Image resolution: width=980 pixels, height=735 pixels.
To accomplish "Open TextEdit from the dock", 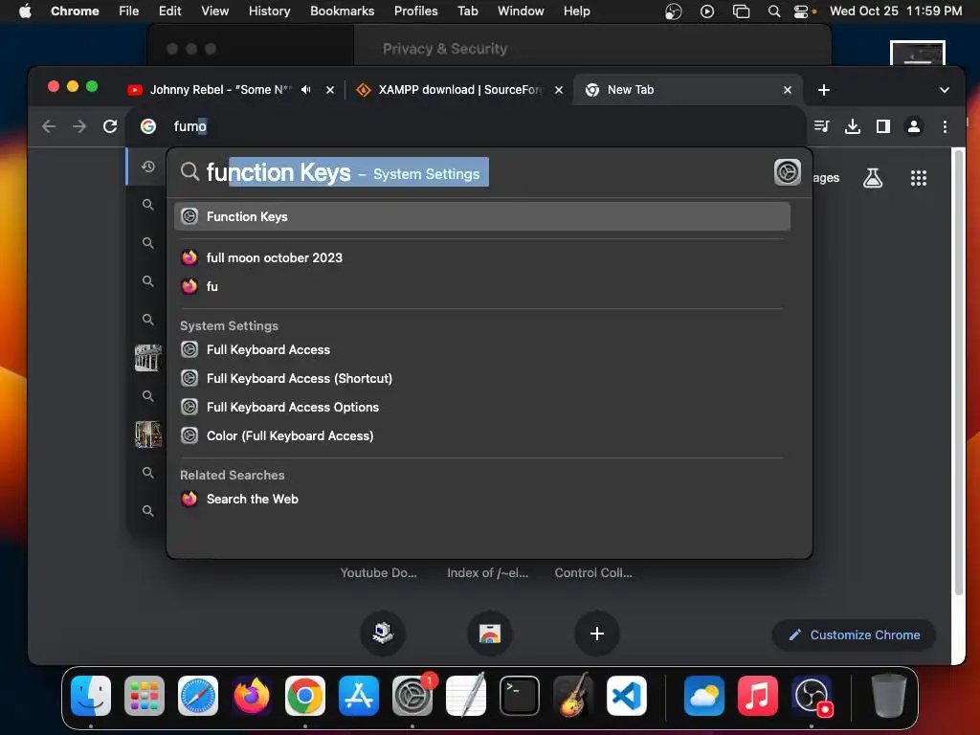I will point(466,696).
